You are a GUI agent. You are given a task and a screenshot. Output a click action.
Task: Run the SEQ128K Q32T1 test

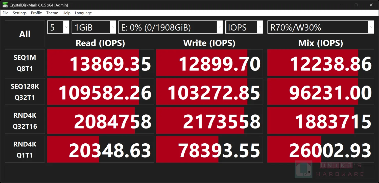25,92
